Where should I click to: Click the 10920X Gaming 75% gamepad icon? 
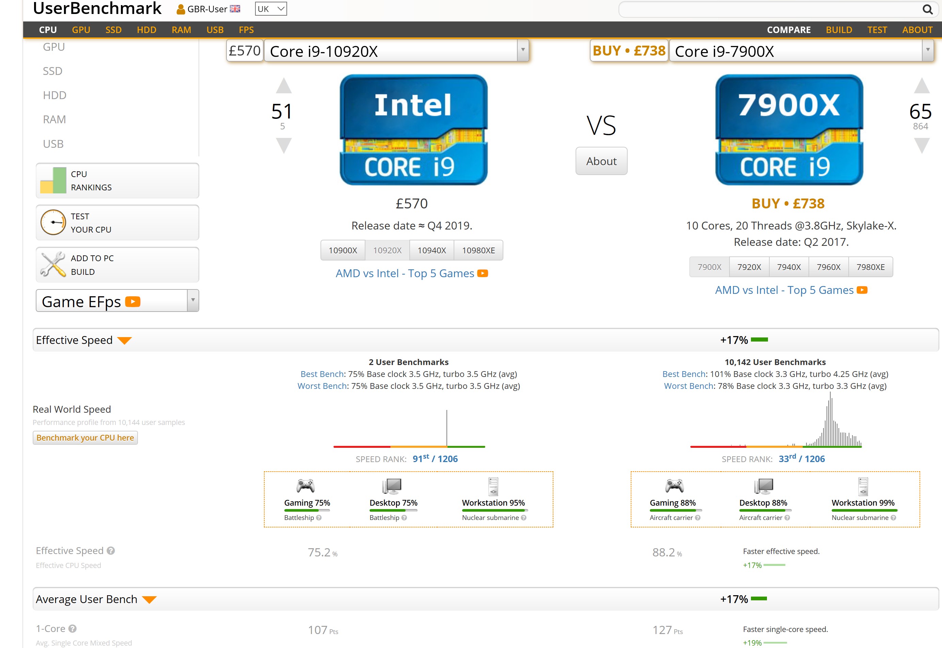(305, 486)
